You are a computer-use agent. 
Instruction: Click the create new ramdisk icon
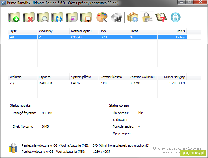pyautogui.click(x=14, y=17)
